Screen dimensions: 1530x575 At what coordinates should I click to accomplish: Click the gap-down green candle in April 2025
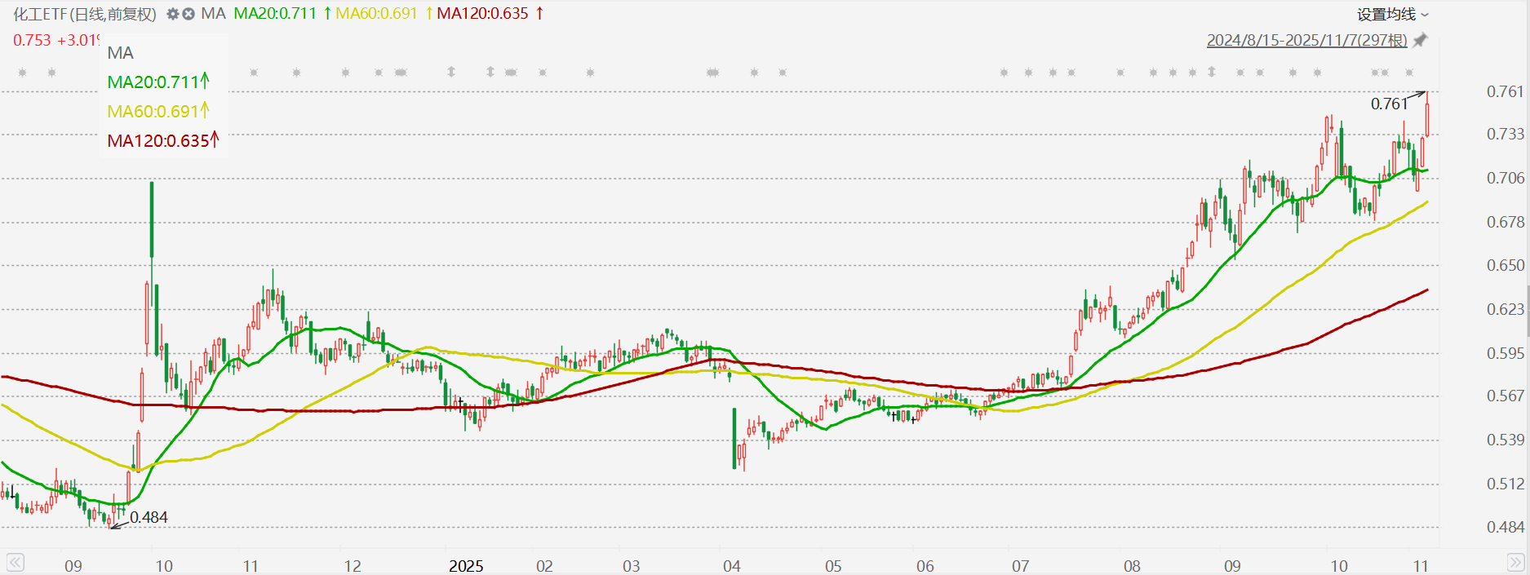(x=734, y=438)
